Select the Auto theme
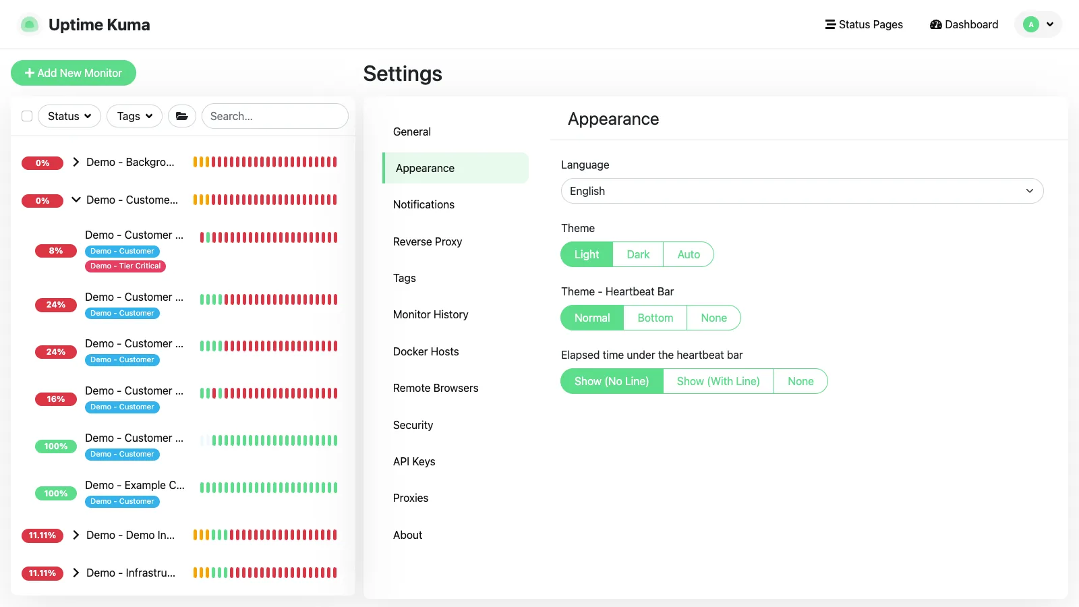The image size is (1079, 607). tap(689, 254)
